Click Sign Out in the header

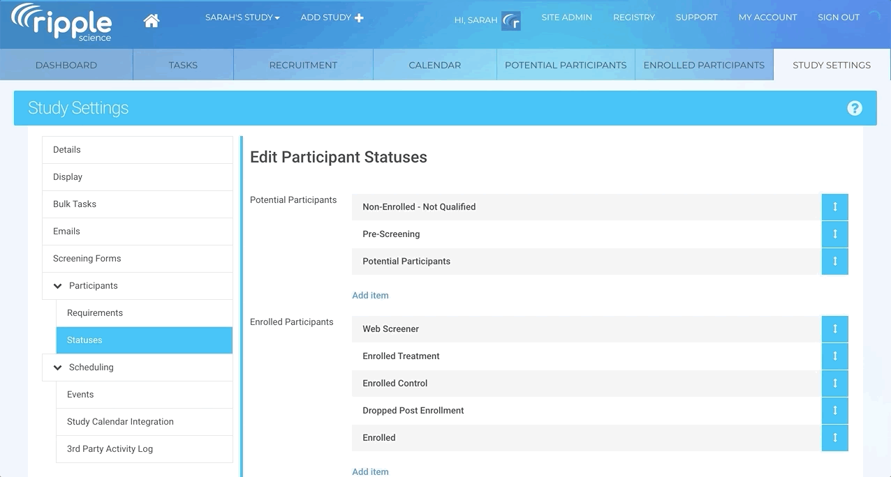[x=838, y=17]
